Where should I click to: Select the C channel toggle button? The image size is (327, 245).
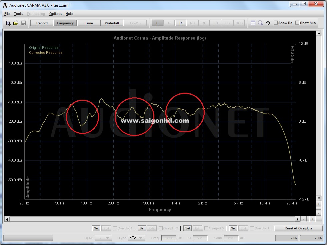[169, 23]
